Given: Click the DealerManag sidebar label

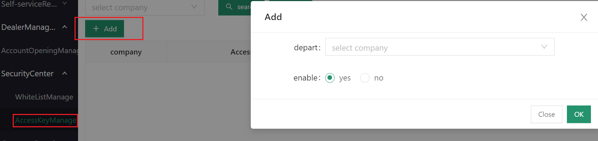Looking at the screenshot, I should [x=28, y=27].
